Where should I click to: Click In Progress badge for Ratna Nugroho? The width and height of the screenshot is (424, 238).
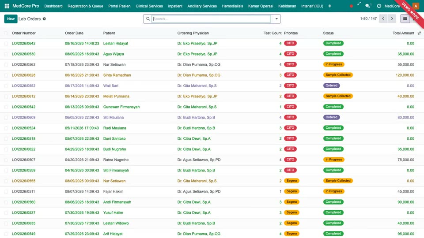tap(334, 160)
